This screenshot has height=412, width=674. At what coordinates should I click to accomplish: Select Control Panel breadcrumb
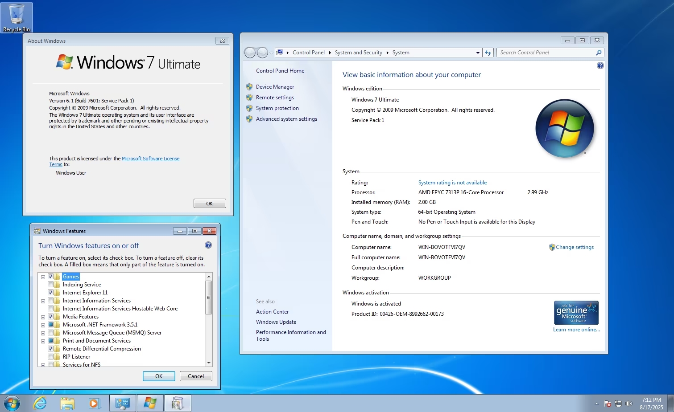[x=309, y=53]
